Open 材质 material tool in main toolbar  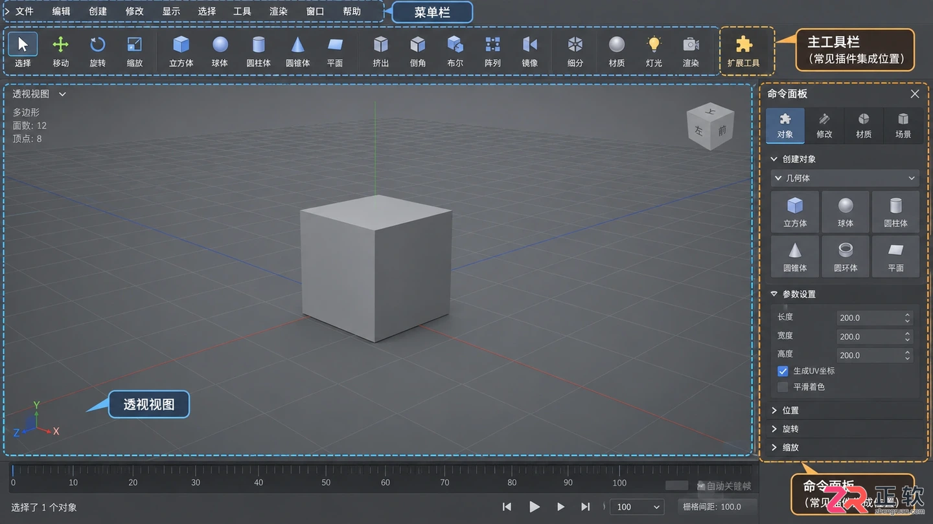click(x=617, y=50)
